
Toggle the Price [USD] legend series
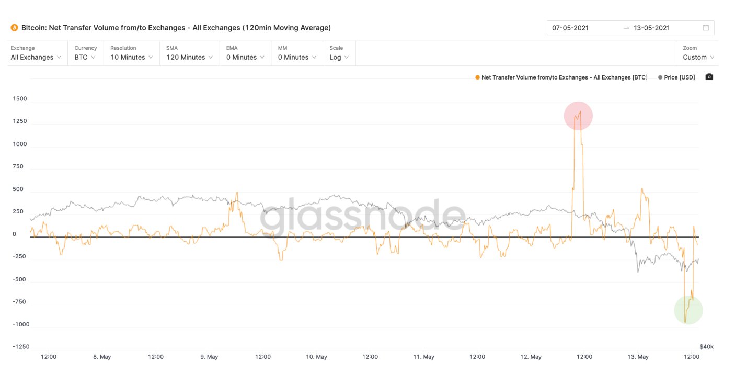coord(676,77)
